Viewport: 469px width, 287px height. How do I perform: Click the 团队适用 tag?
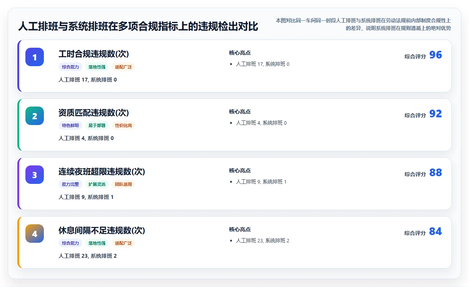[x=124, y=184]
